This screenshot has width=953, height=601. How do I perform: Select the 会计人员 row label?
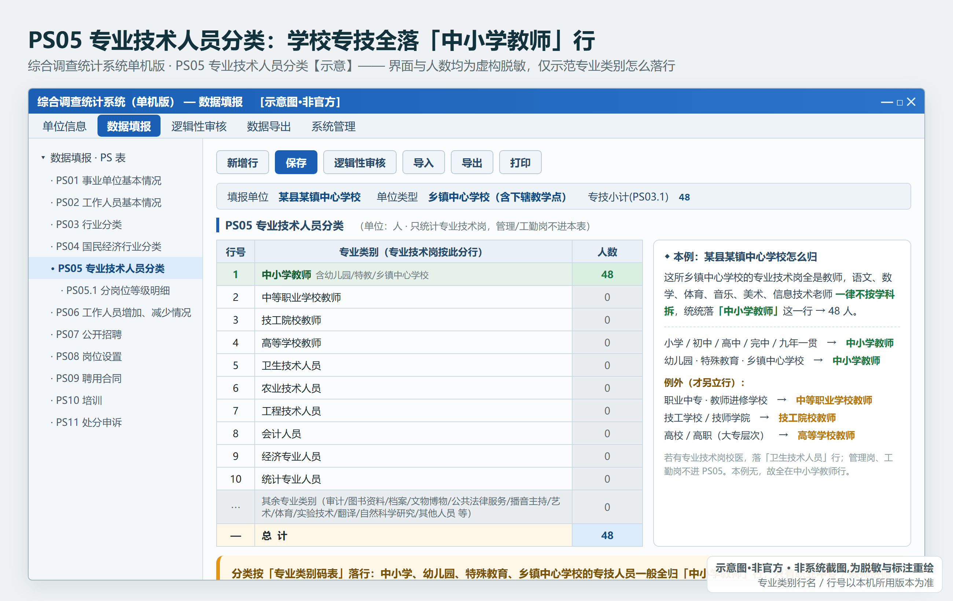[281, 434]
